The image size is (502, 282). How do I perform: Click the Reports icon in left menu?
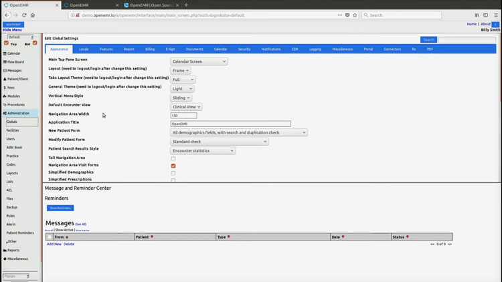click(x=4, y=250)
